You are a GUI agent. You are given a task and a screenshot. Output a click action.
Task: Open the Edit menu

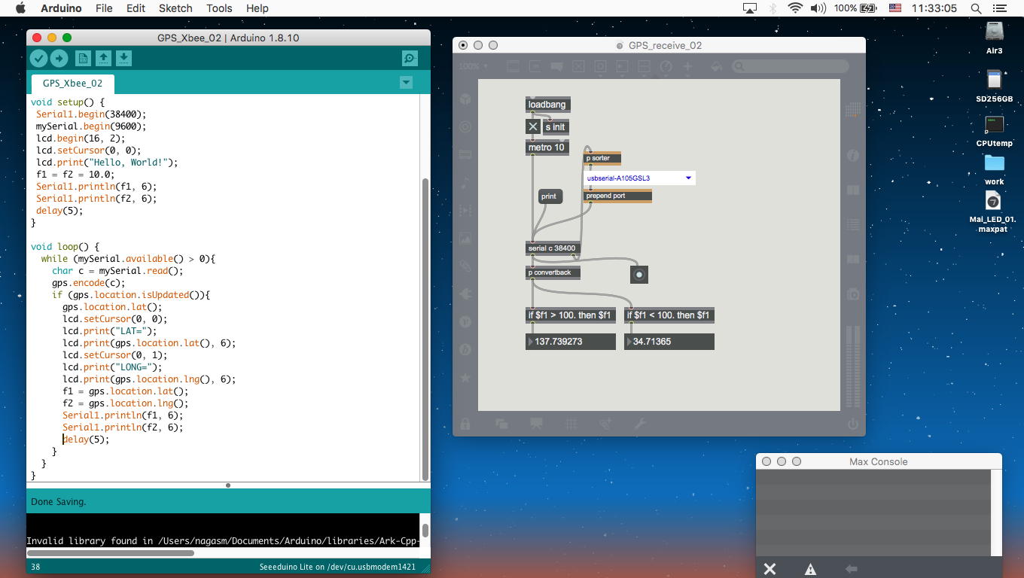tap(136, 8)
